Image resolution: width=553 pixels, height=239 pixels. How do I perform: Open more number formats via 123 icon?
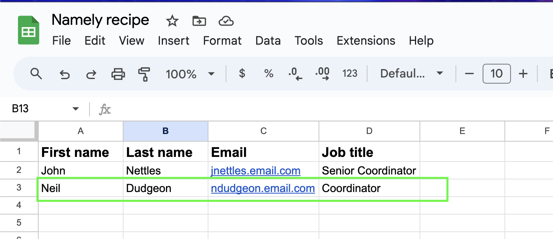[350, 73]
